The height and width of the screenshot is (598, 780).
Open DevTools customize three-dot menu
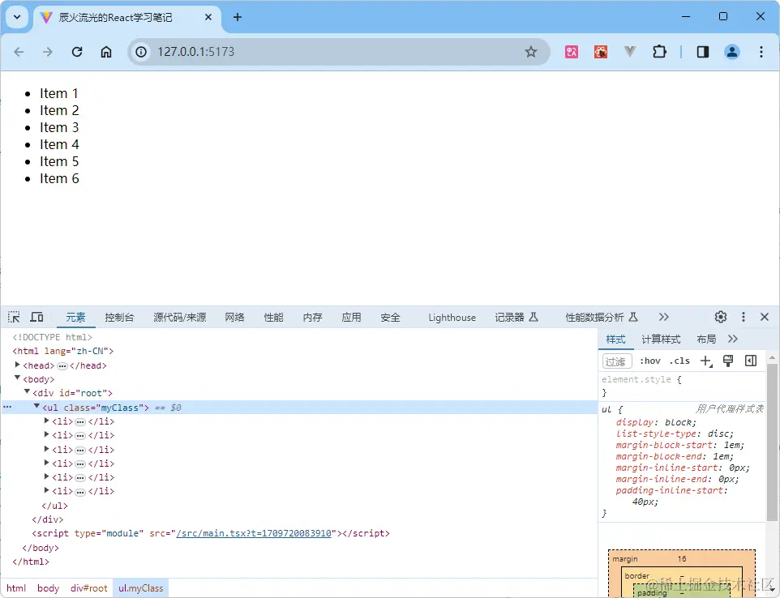(x=744, y=317)
